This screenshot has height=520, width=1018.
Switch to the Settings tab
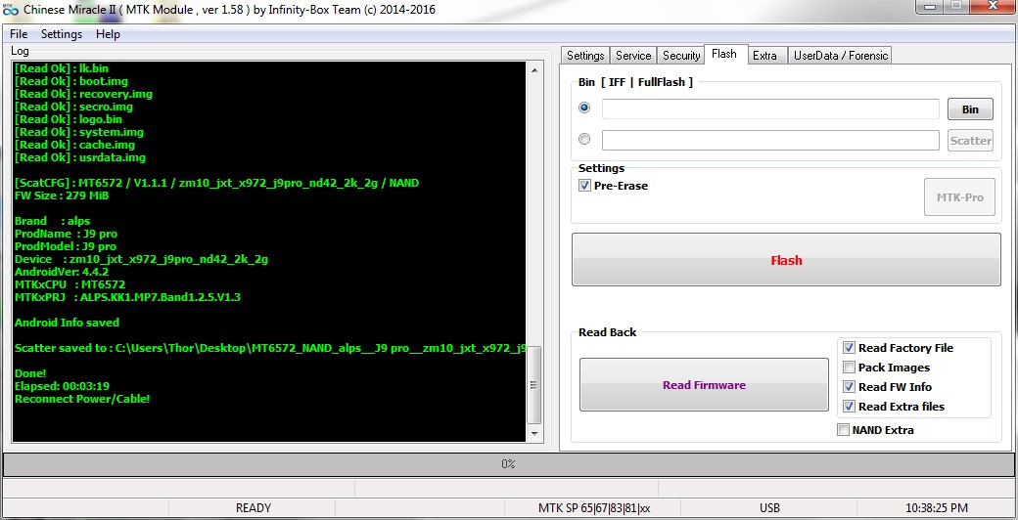[x=585, y=56]
